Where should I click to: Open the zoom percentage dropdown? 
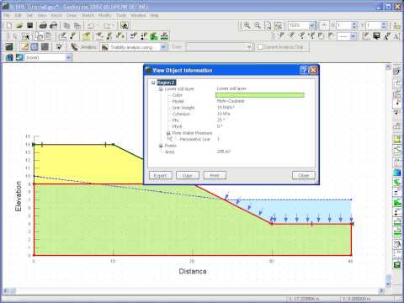(312, 25)
